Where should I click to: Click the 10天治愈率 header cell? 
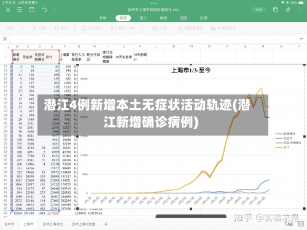pos(123,57)
